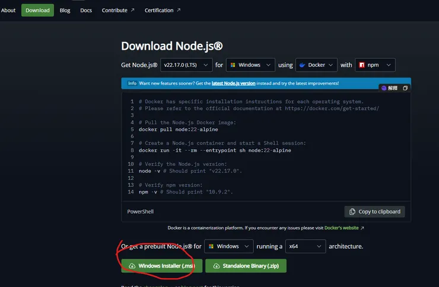This screenshot has width=439, height=287.
Task: Click the arrow icon after Docker's website
Action: 362,228
